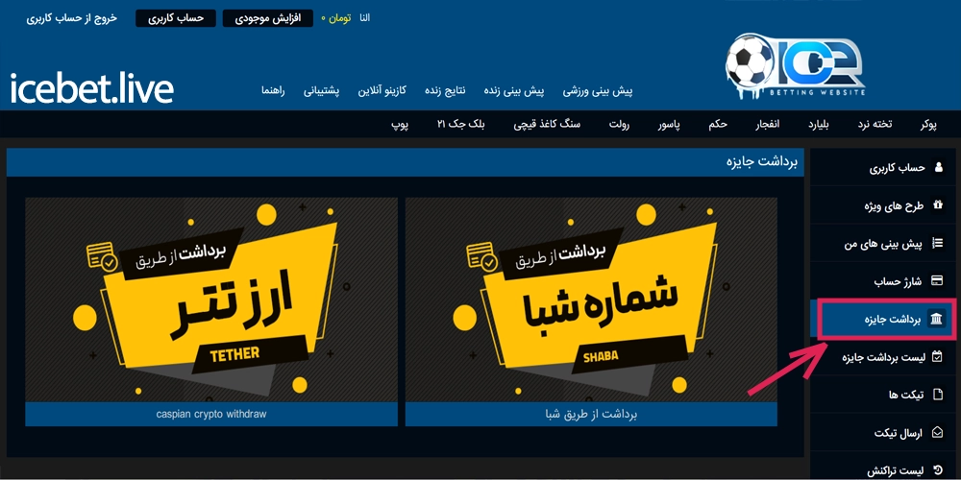Open پیش بینی های من in the sidebar

coord(883,243)
